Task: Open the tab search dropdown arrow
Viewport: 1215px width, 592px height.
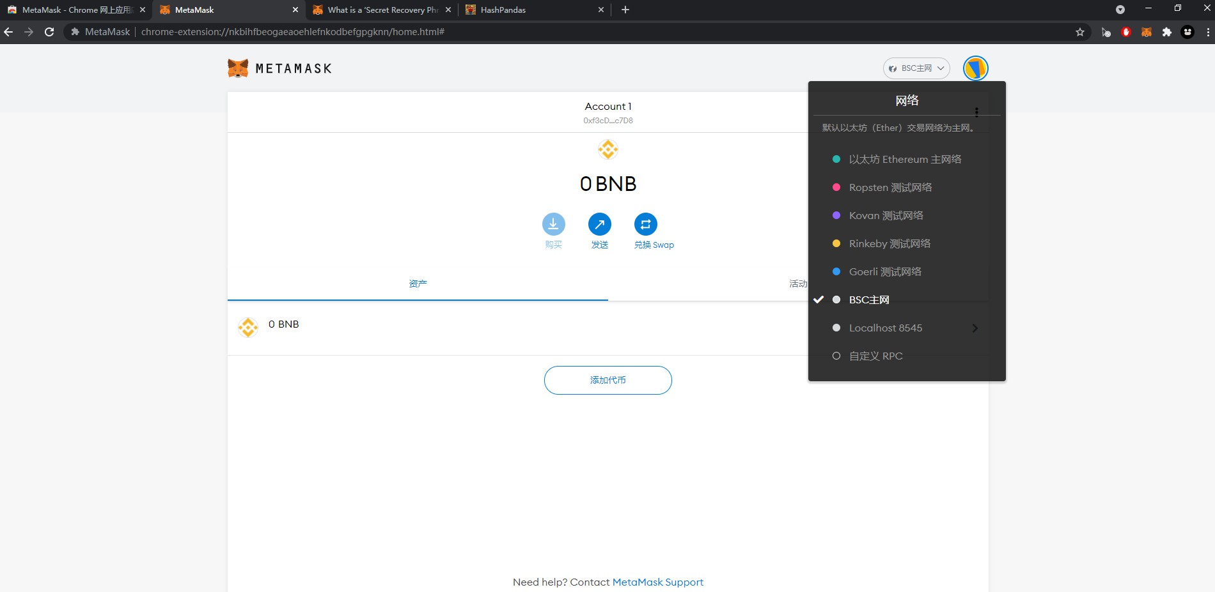Action: coord(1120,10)
